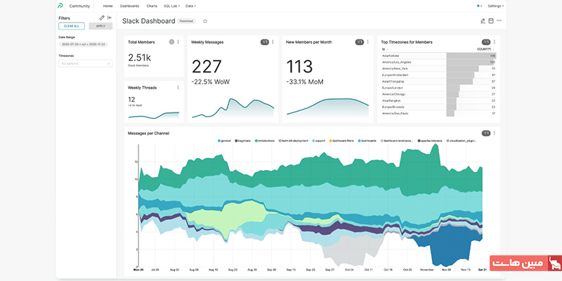Click the APPLY filters button

click(x=100, y=26)
